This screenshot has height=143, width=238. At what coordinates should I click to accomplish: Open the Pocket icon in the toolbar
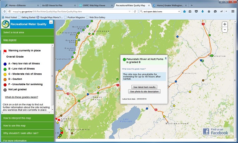pos(196,12)
